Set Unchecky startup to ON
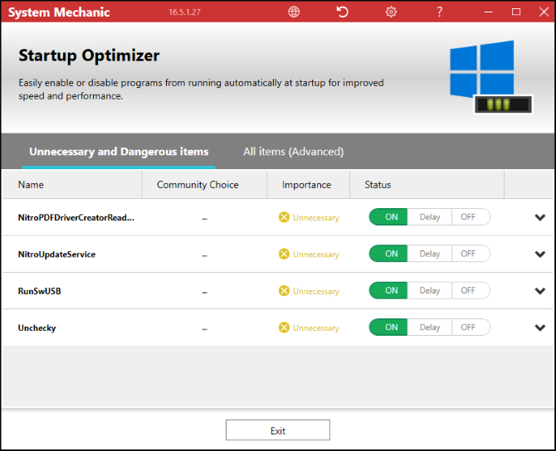This screenshot has width=556, height=451. tap(388, 327)
